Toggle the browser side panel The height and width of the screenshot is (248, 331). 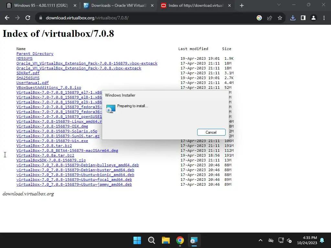coord(303,18)
